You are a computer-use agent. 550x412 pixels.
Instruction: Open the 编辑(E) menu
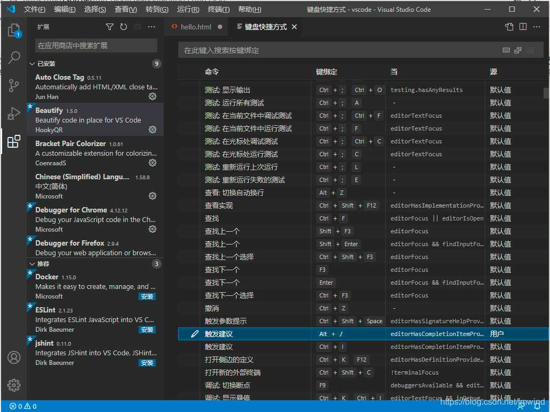coord(65,10)
